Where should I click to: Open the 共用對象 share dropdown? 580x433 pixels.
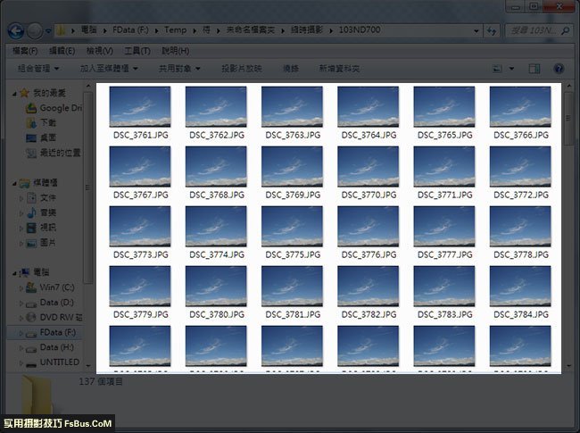(x=178, y=68)
